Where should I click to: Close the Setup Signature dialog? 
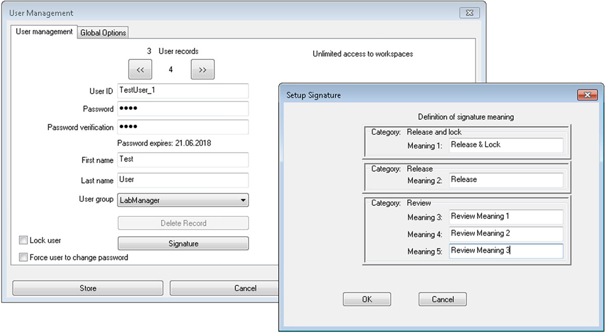[587, 95]
